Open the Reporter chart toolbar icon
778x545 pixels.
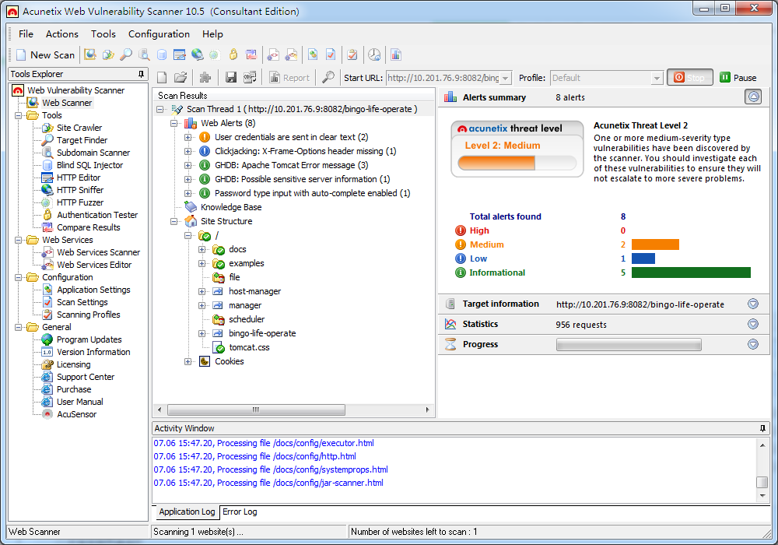point(396,54)
